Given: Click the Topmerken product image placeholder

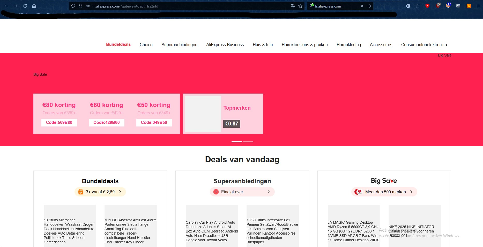Looking at the screenshot, I should click(x=203, y=114).
